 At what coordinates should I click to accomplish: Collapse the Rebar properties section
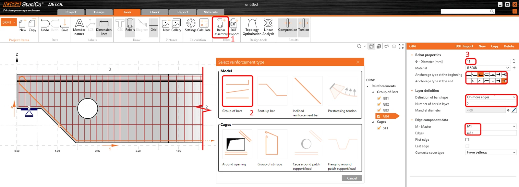coord(412,55)
